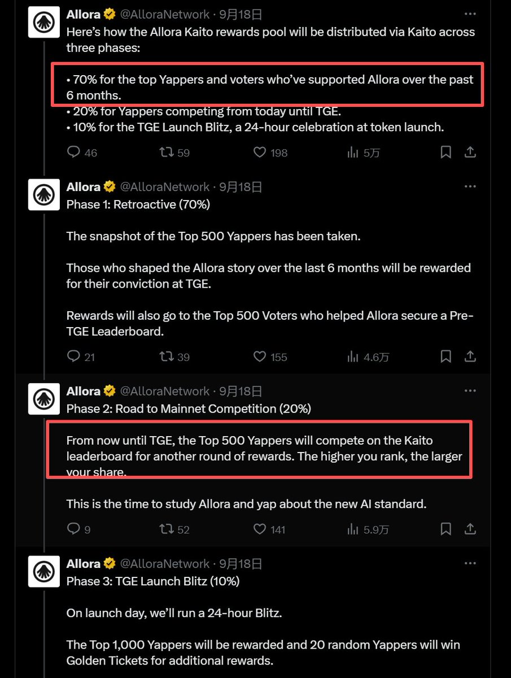This screenshot has width=511, height=678.
Task: Open more options on Phase 3 tweet
Action: click(470, 563)
